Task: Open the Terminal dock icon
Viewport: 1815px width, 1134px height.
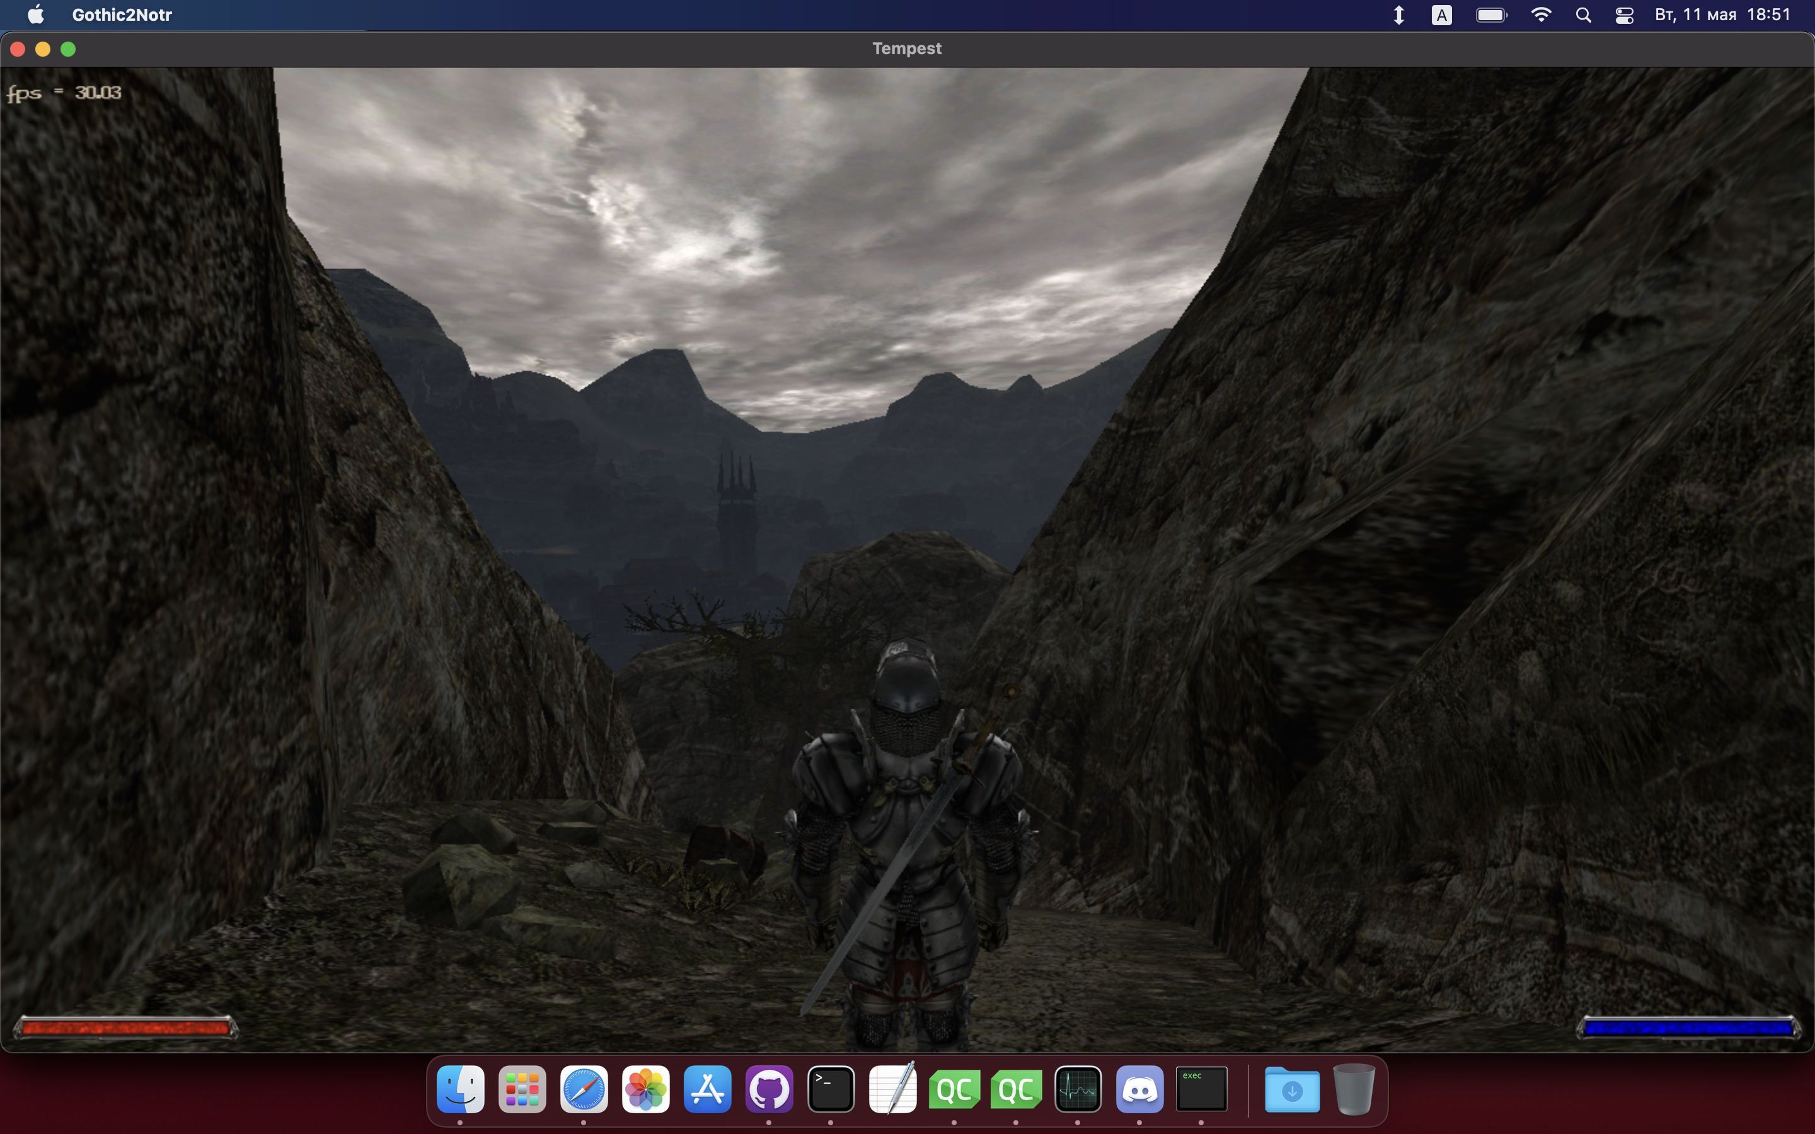Action: tap(830, 1089)
